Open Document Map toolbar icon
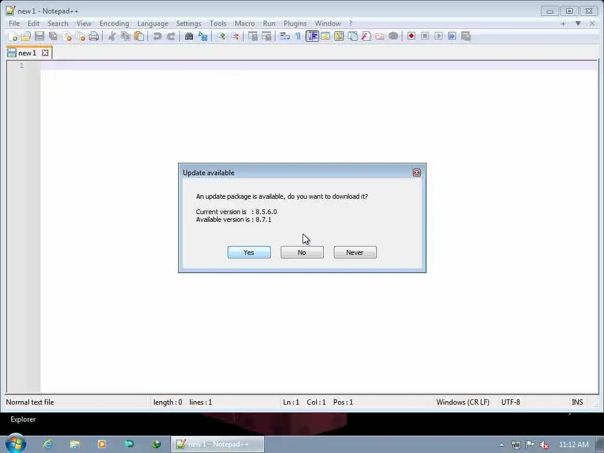 (339, 36)
